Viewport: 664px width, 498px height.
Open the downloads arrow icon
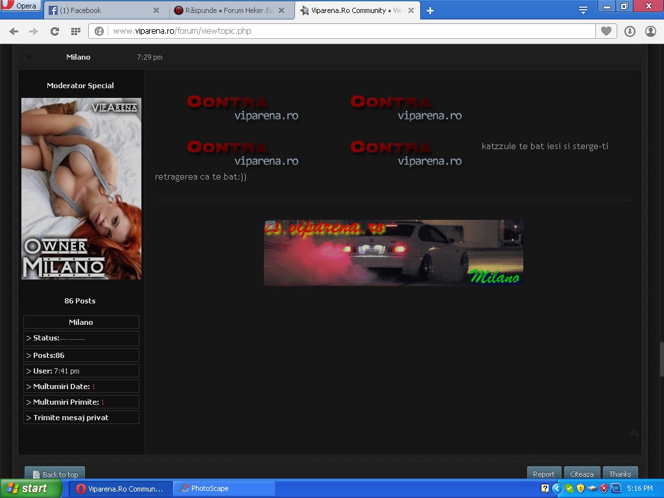tap(630, 31)
